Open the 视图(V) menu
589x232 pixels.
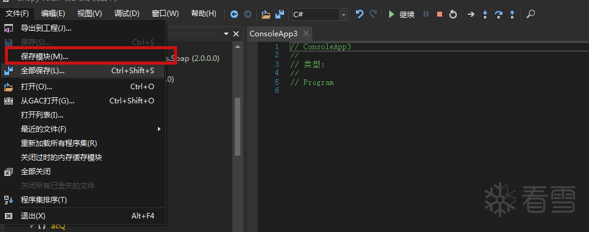click(x=89, y=14)
